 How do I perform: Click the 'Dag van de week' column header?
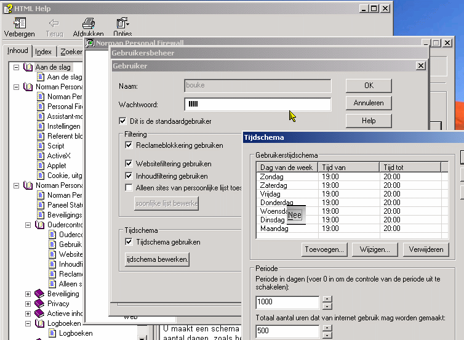[287, 168]
